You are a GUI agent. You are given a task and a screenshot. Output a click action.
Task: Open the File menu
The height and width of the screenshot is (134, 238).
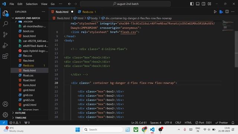[12, 4]
